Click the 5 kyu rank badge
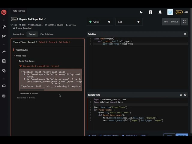The height and width of the screenshot is (144, 192). (179, 12)
